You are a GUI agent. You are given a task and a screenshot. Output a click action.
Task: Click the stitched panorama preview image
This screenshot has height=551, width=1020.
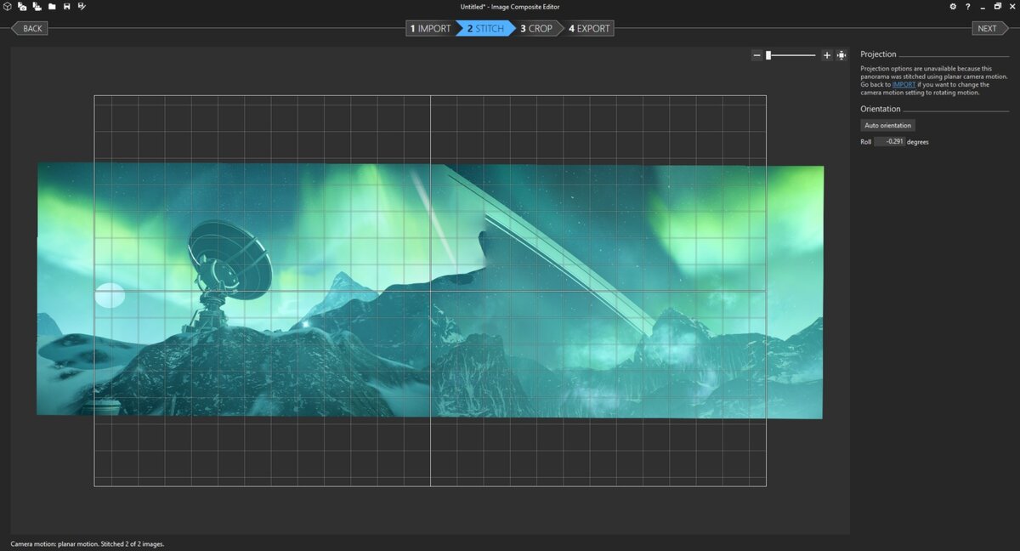tap(430, 292)
